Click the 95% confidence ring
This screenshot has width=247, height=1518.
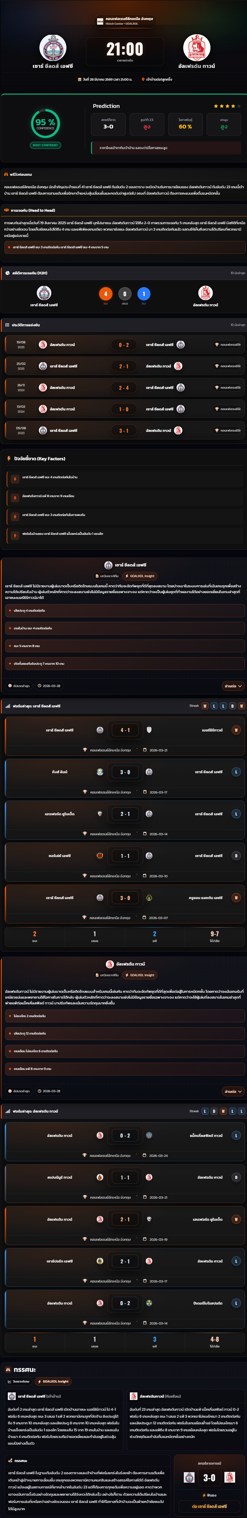click(x=46, y=124)
